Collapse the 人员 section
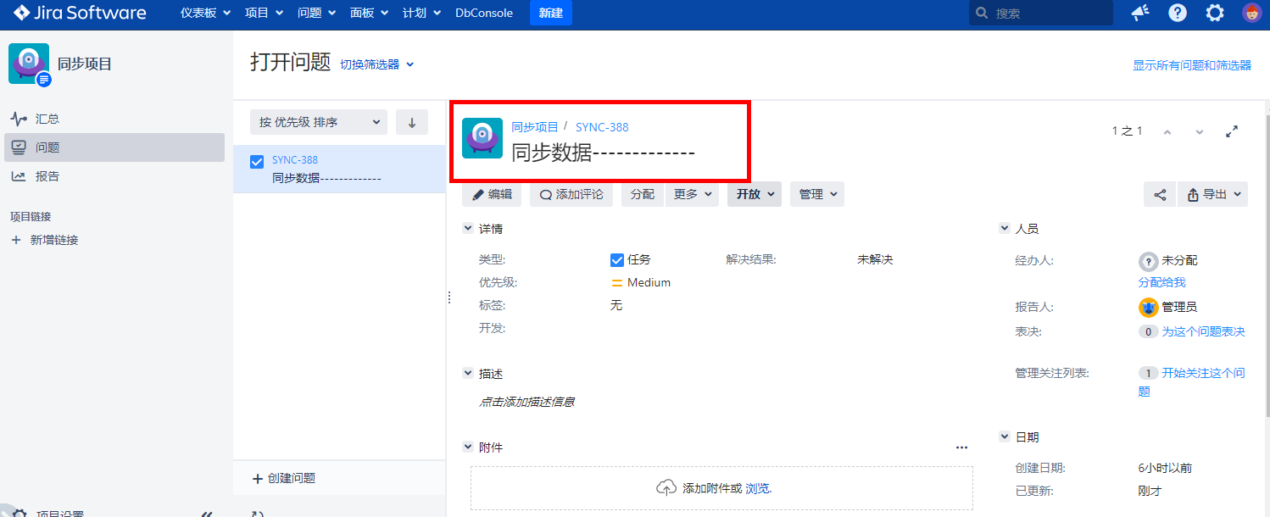Viewport: 1270px width, 517px height. click(1005, 229)
